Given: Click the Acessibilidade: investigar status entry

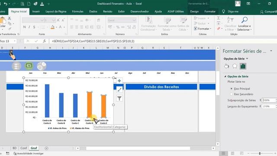Looking at the screenshot, I should click(29, 153).
